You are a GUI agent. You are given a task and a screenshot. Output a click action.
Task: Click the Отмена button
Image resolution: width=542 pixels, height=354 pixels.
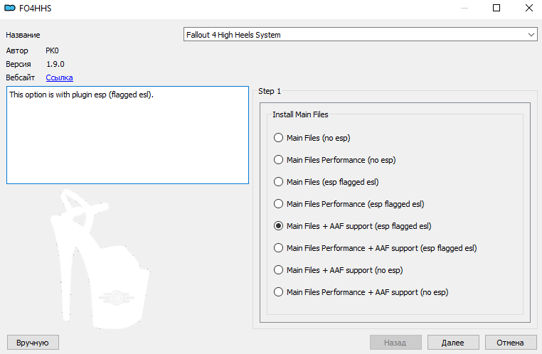coord(511,343)
